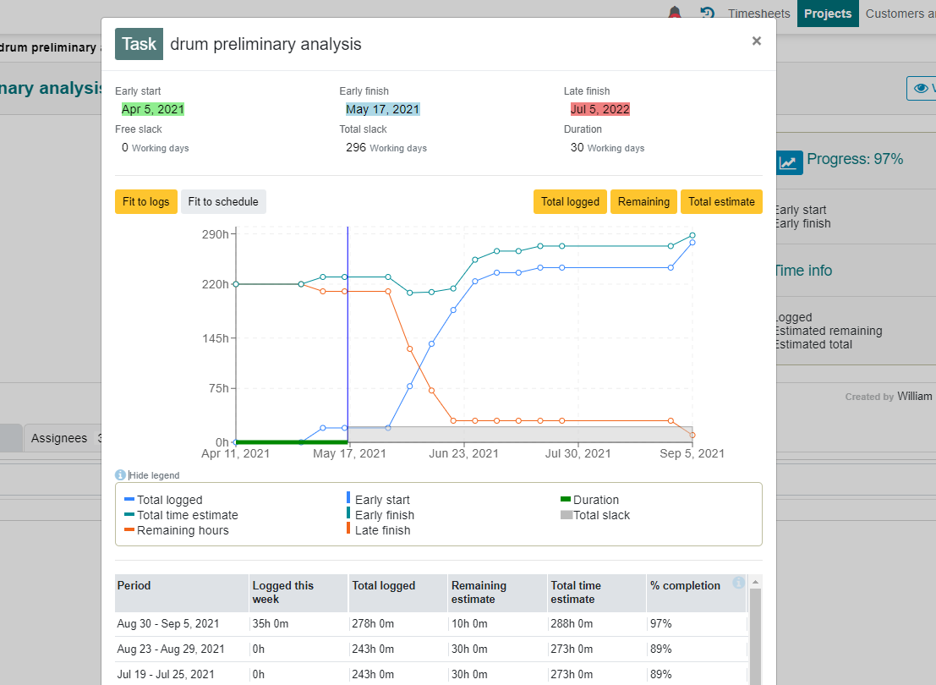Viewport: 936px width, 685px height.
Task: Toggle the Remaining series button
Action: pyautogui.click(x=643, y=202)
